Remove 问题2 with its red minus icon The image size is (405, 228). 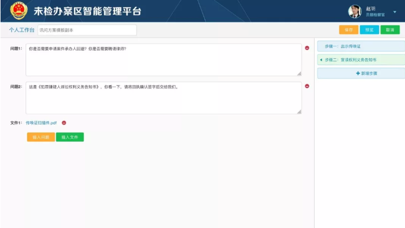306,86
